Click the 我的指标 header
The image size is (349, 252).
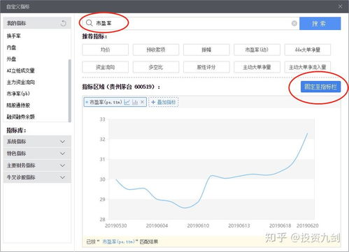point(37,23)
